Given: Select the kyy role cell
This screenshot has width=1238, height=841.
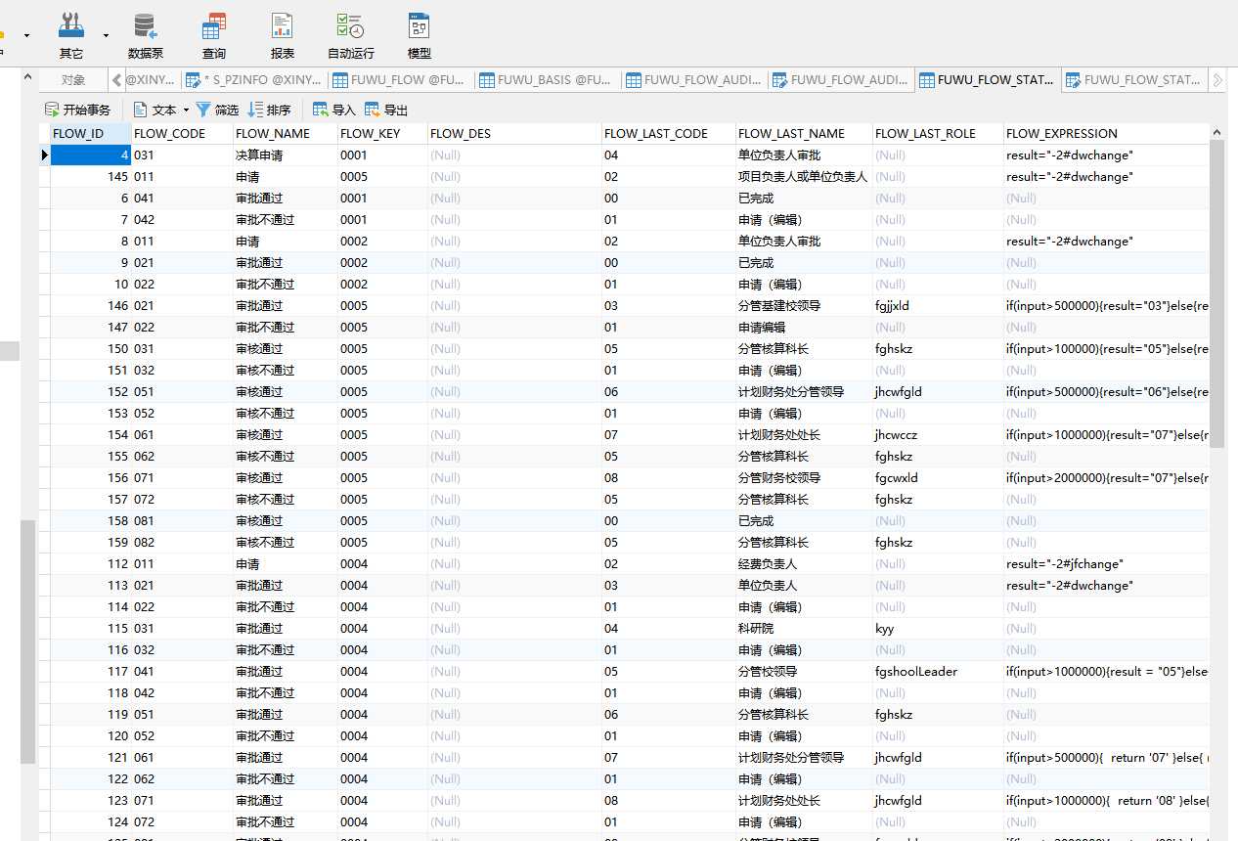Looking at the screenshot, I should (x=938, y=628).
